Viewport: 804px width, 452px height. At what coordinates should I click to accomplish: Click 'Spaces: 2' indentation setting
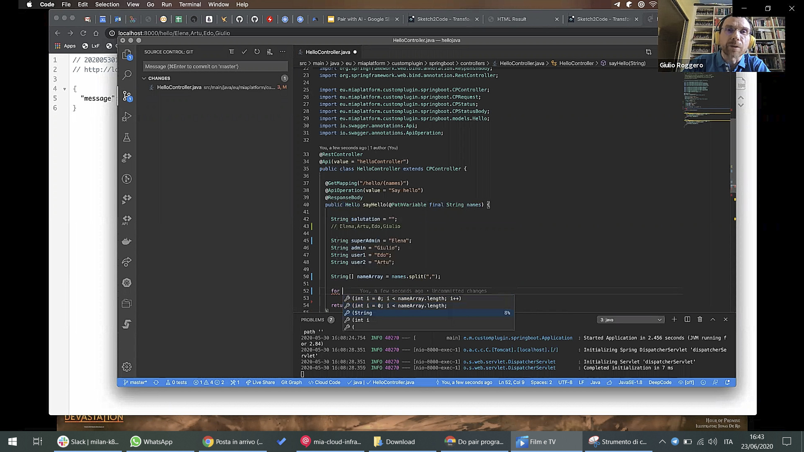pos(541,383)
